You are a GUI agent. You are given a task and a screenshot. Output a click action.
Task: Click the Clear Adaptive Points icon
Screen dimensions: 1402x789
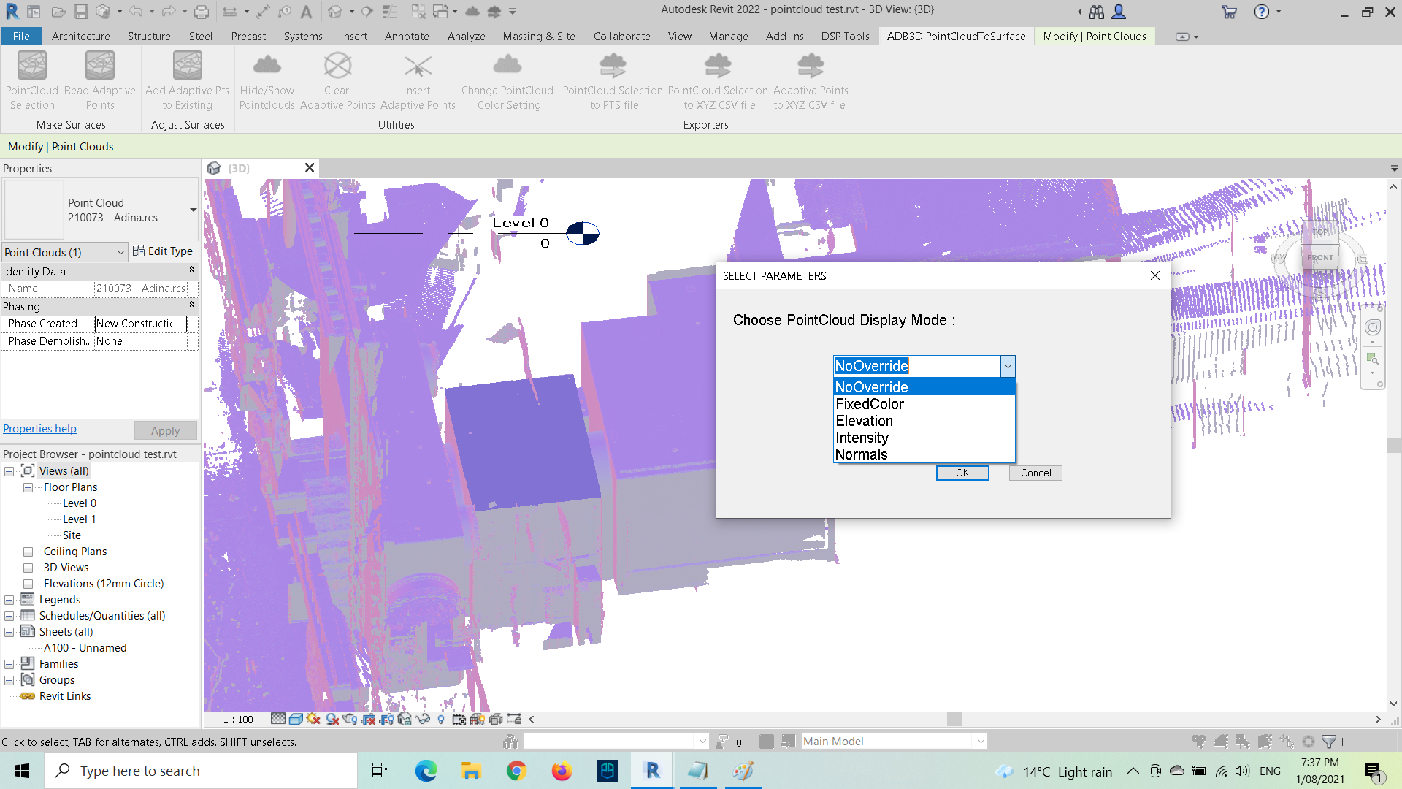click(x=337, y=66)
